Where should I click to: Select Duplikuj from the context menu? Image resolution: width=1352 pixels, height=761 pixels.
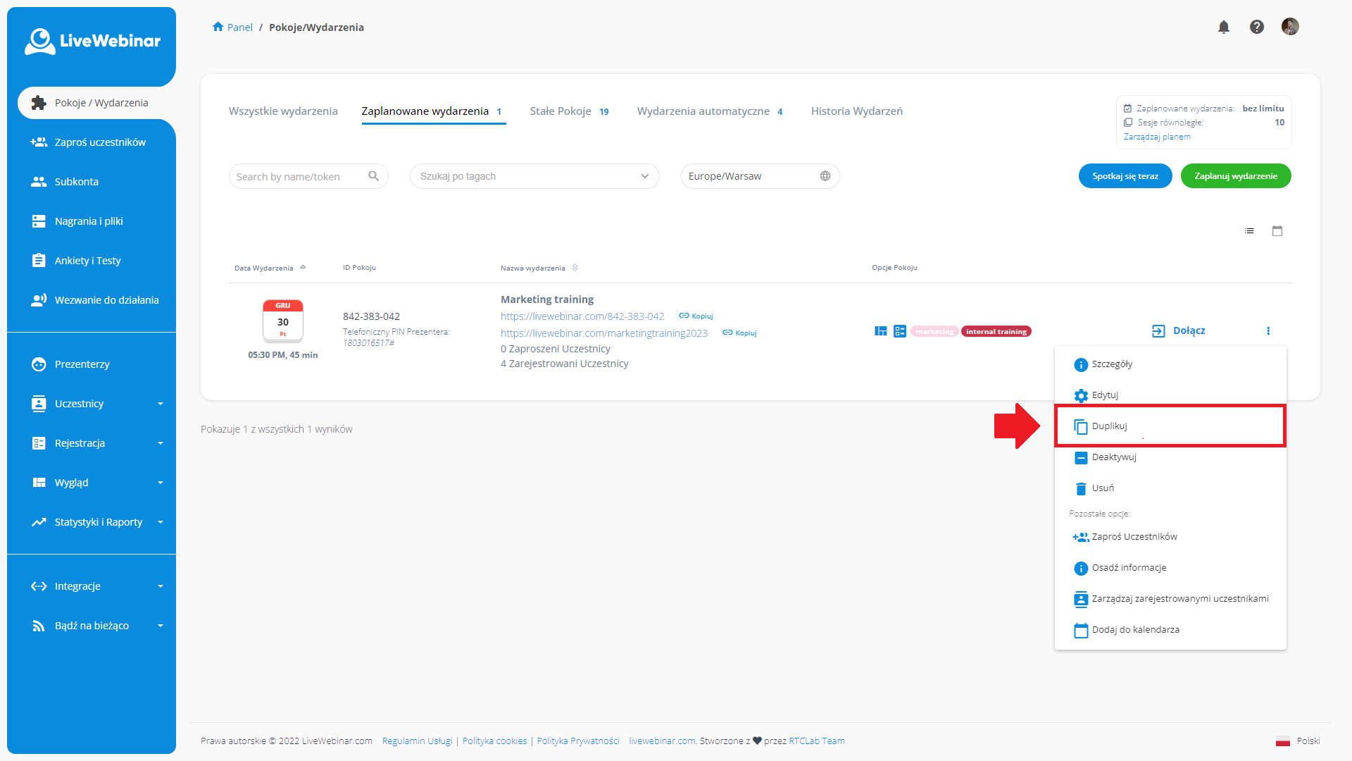1109,426
